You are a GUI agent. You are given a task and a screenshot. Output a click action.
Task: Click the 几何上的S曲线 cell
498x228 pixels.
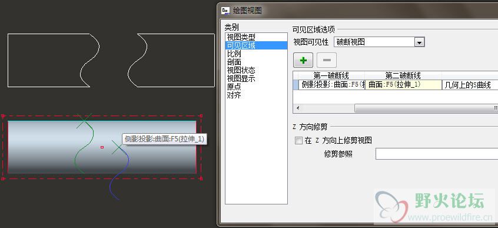tap(470, 85)
